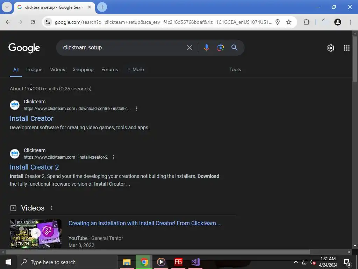
Task: Reload the page with refresh icon
Action: click(33, 22)
